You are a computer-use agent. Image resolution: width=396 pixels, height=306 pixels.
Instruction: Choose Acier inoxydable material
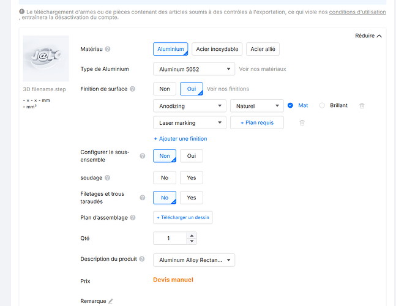pos(217,49)
